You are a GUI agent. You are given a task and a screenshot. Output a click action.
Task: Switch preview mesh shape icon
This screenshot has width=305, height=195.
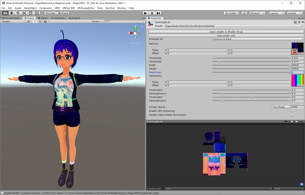click(292, 121)
